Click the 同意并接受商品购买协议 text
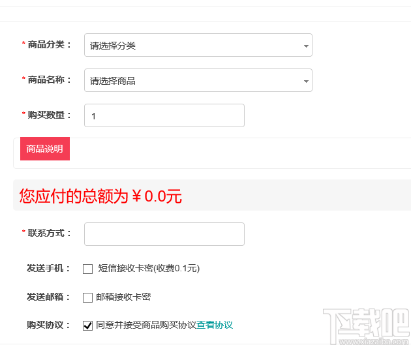Viewport: 411px width, 345px height. click(x=146, y=325)
